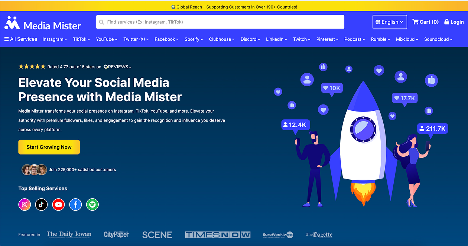Open the shopping cart icon
468x246 pixels.
point(415,22)
